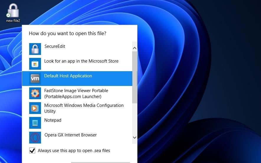Pick FastStone Image Viewer Portable entry

77,93
